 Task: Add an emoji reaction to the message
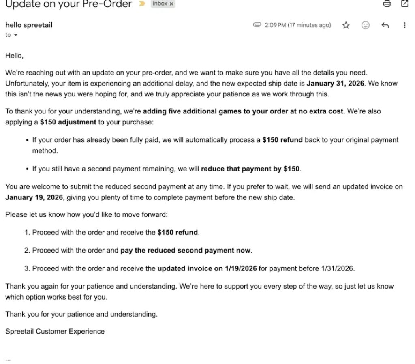tap(366, 25)
